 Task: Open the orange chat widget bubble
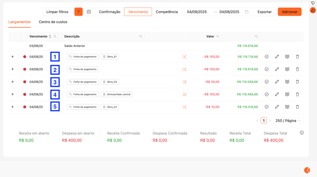(x=307, y=170)
